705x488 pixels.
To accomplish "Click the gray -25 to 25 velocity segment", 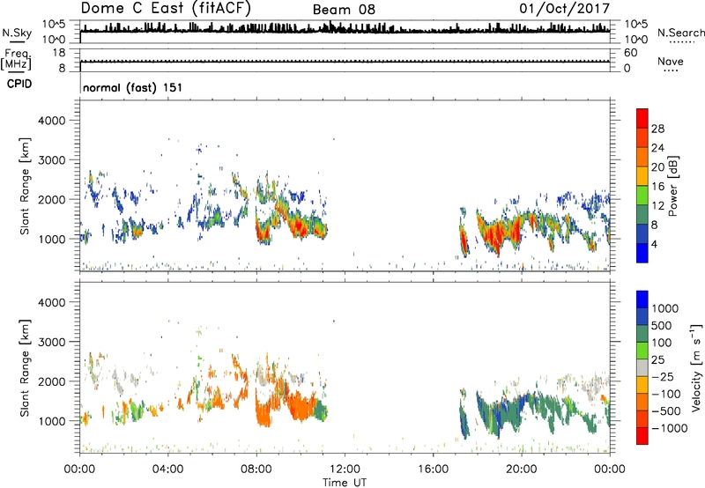I will pyautogui.click(x=642, y=367).
